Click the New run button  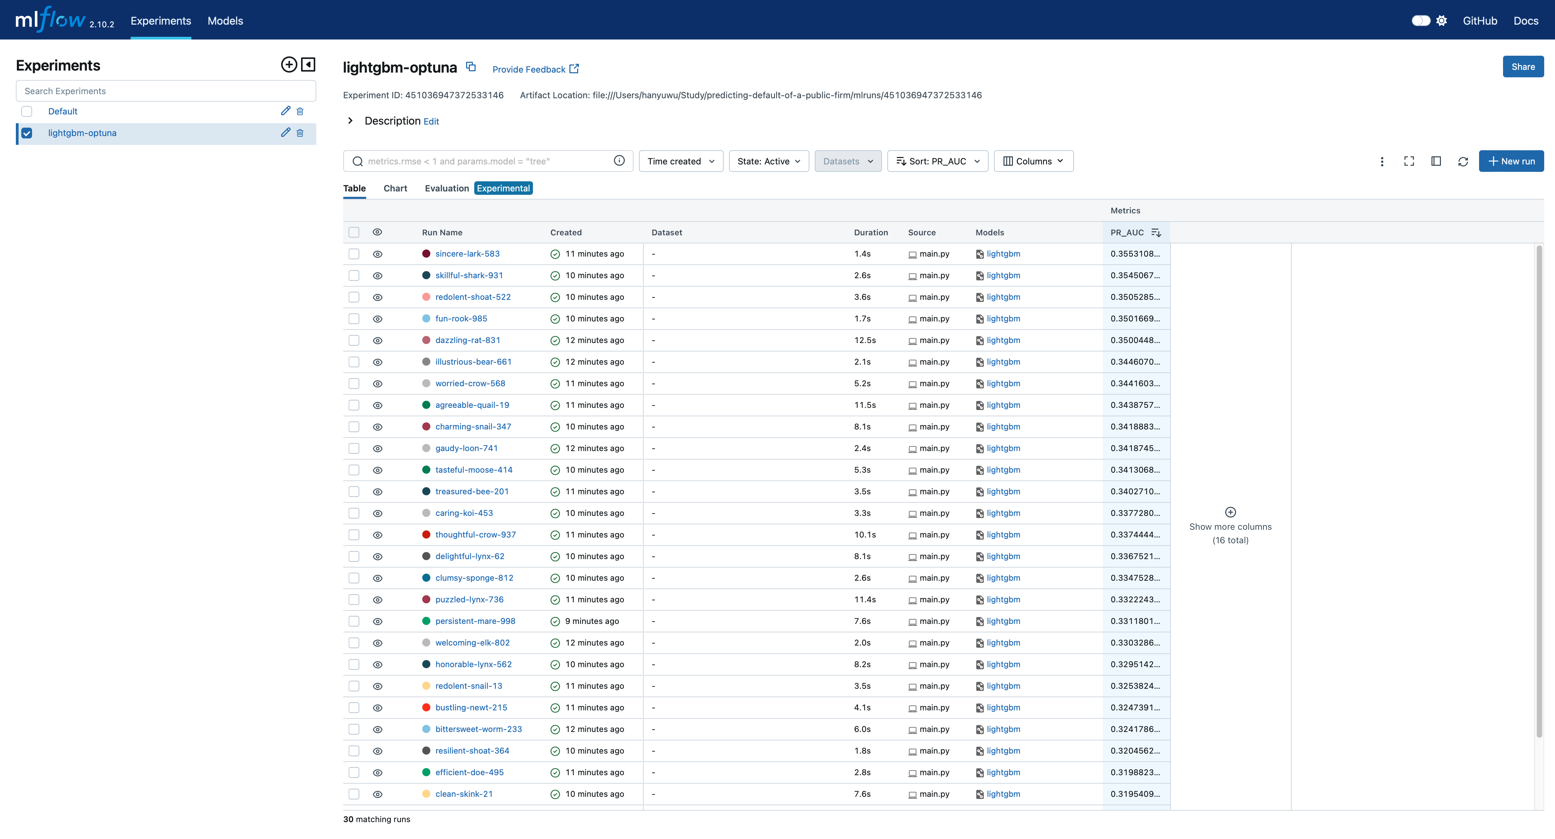(x=1511, y=161)
